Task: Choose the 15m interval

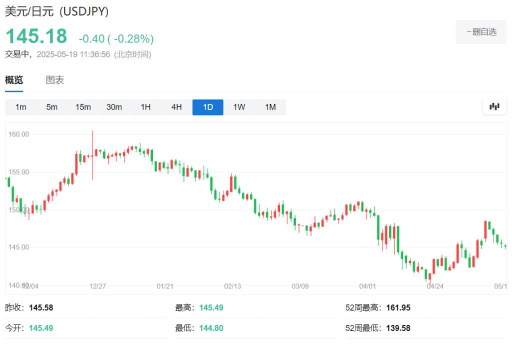Action: pos(83,107)
